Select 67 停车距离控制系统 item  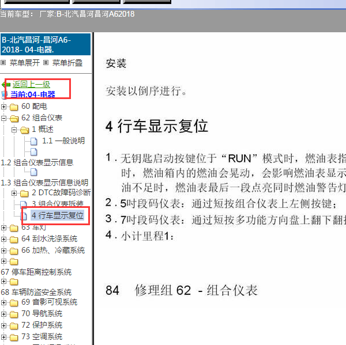tap(36, 272)
